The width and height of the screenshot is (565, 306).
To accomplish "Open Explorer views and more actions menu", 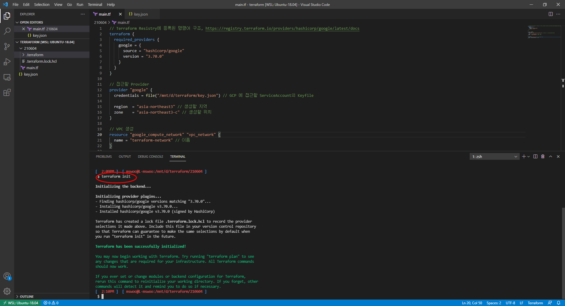I will [x=83, y=14].
